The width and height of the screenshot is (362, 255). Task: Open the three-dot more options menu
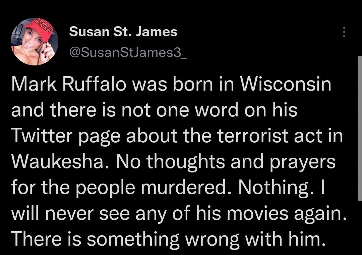click(x=344, y=32)
